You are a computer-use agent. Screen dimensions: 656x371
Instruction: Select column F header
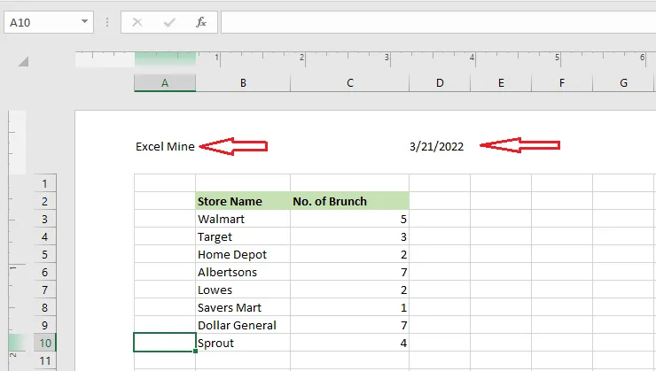coord(562,83)
